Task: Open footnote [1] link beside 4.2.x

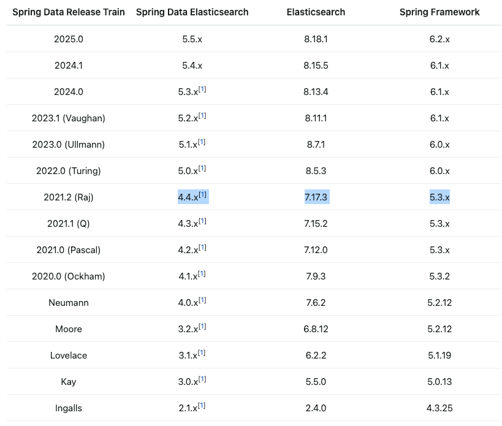Action: tap(202, 248)
